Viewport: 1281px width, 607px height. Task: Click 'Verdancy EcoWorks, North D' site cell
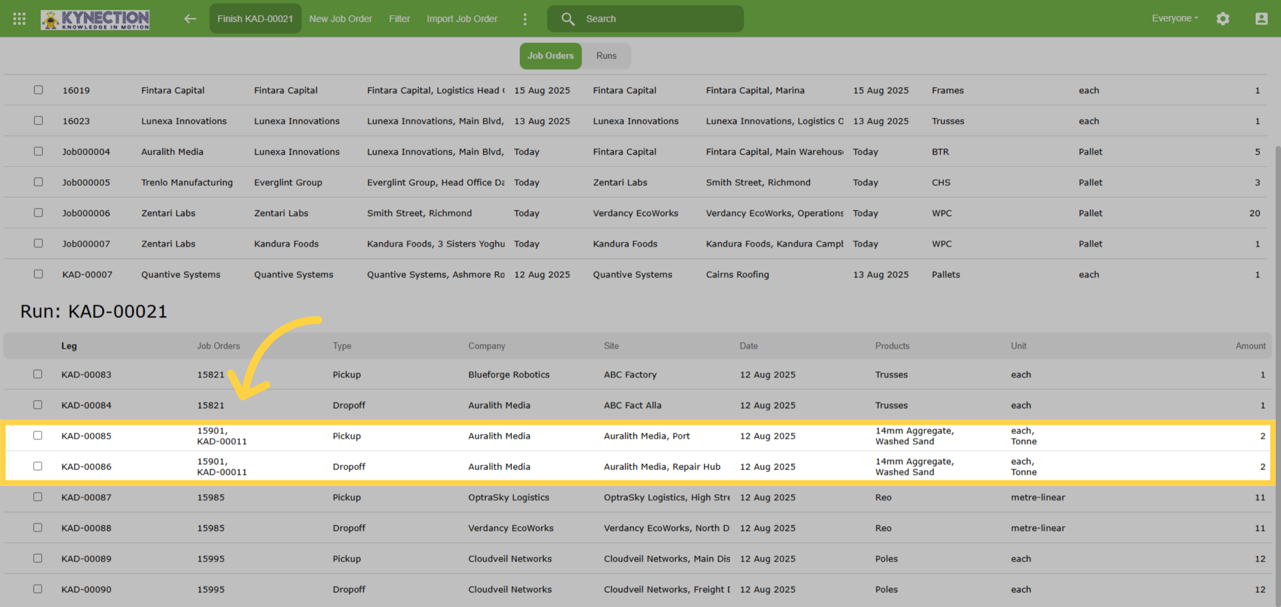[666, 528]
